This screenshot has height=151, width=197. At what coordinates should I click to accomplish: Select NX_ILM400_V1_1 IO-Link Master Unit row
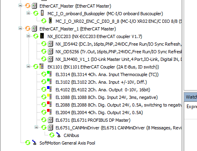(x=119, y=59)
